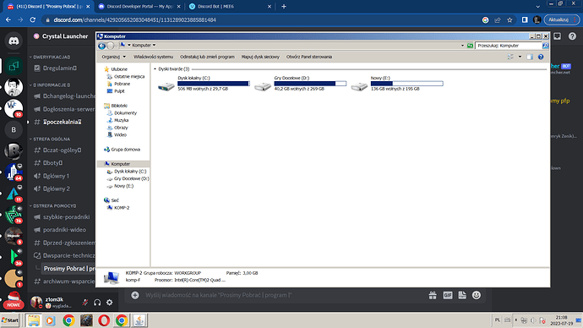The width and height of the screenshot is (583, 328).
Task: Open the emoji picker
Action: point(477,295)
